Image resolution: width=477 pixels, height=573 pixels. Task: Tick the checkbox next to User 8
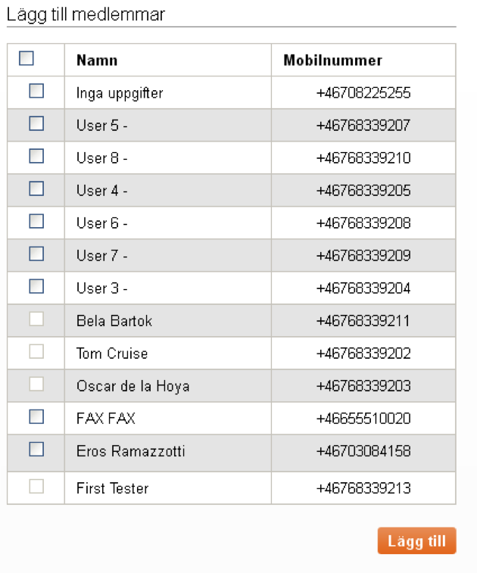click(36, 156)
